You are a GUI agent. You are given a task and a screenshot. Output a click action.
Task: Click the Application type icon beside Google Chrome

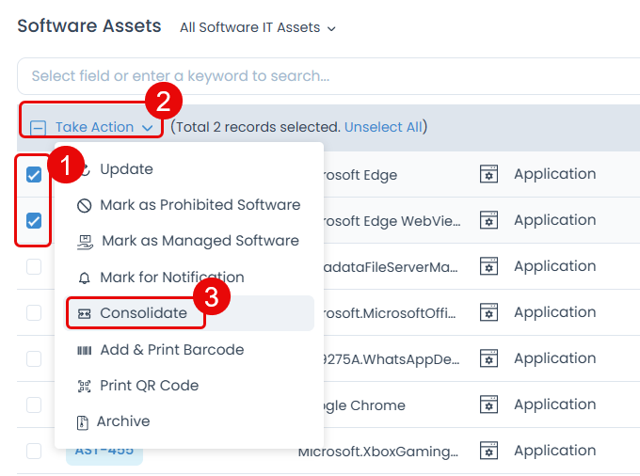point(488,405)
